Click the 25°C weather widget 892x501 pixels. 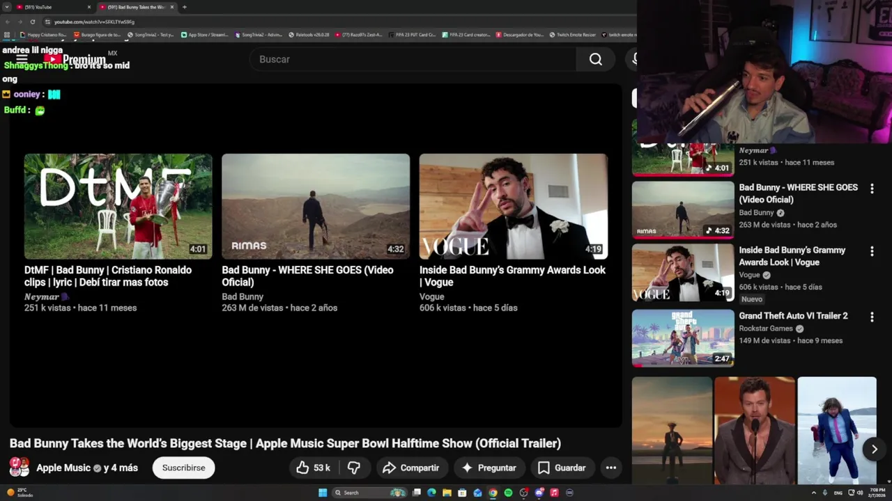20,493
